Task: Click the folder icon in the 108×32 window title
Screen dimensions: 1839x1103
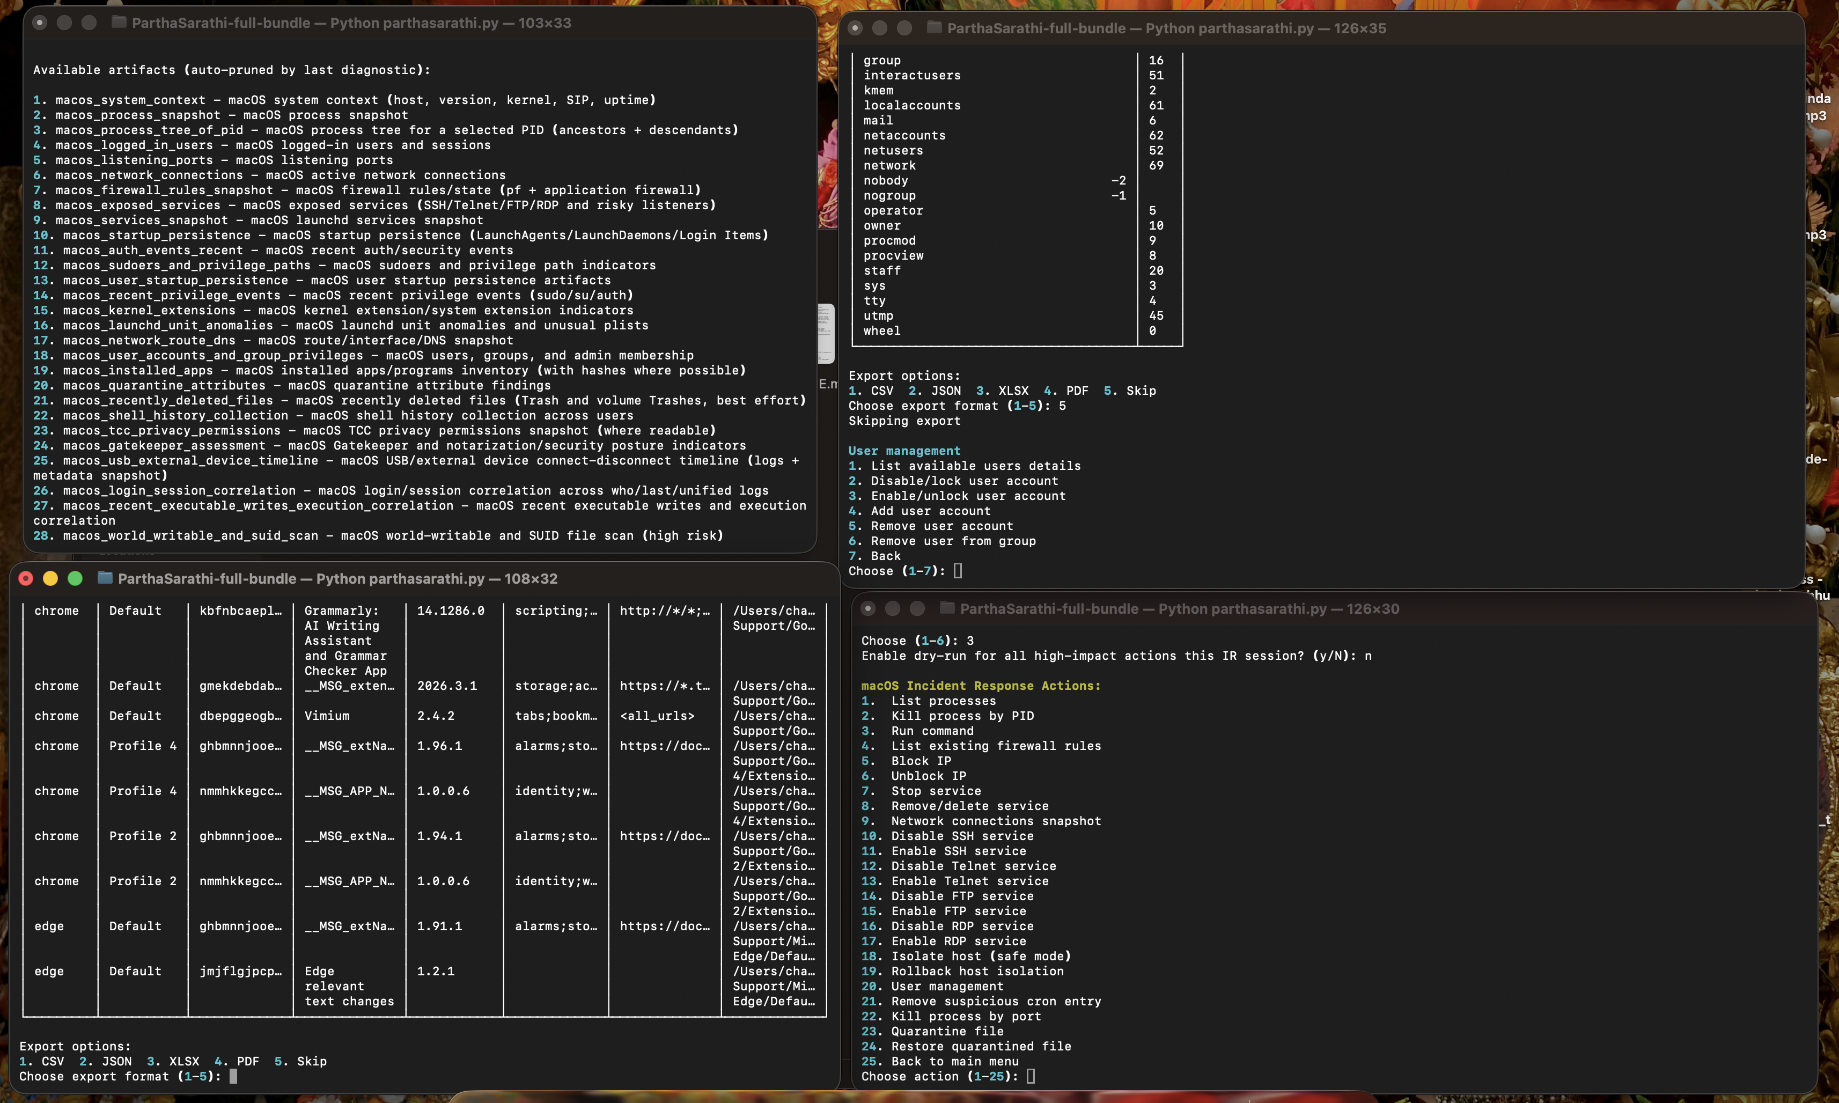Action: click(105, 577)
